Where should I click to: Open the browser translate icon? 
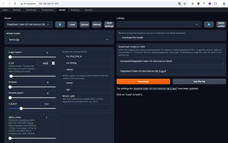tap(180, 4)
